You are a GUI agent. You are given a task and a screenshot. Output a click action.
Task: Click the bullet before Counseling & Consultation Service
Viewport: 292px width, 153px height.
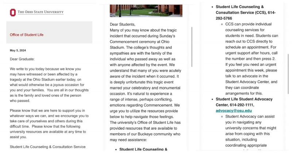pos(212,7)
